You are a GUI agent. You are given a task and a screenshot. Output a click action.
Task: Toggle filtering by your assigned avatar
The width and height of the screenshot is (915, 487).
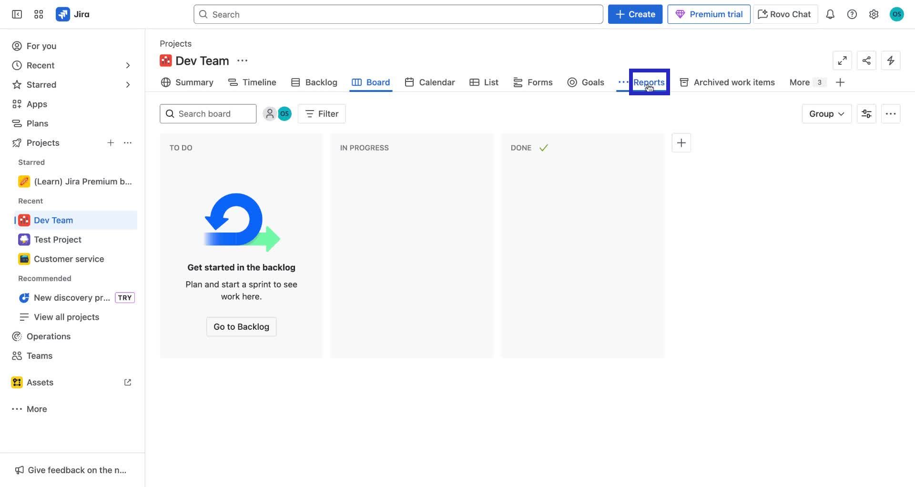click(x=285, y=113)
